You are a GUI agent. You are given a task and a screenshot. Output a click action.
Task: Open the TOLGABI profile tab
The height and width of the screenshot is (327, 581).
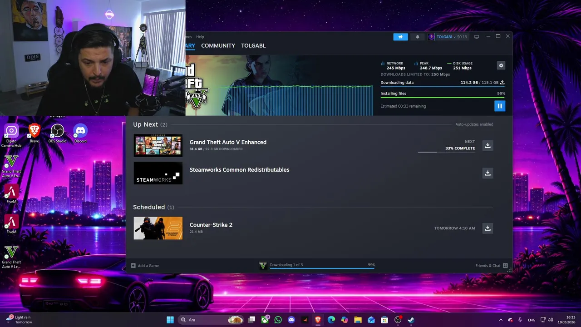pyautogui.click(x=253, y=45)
